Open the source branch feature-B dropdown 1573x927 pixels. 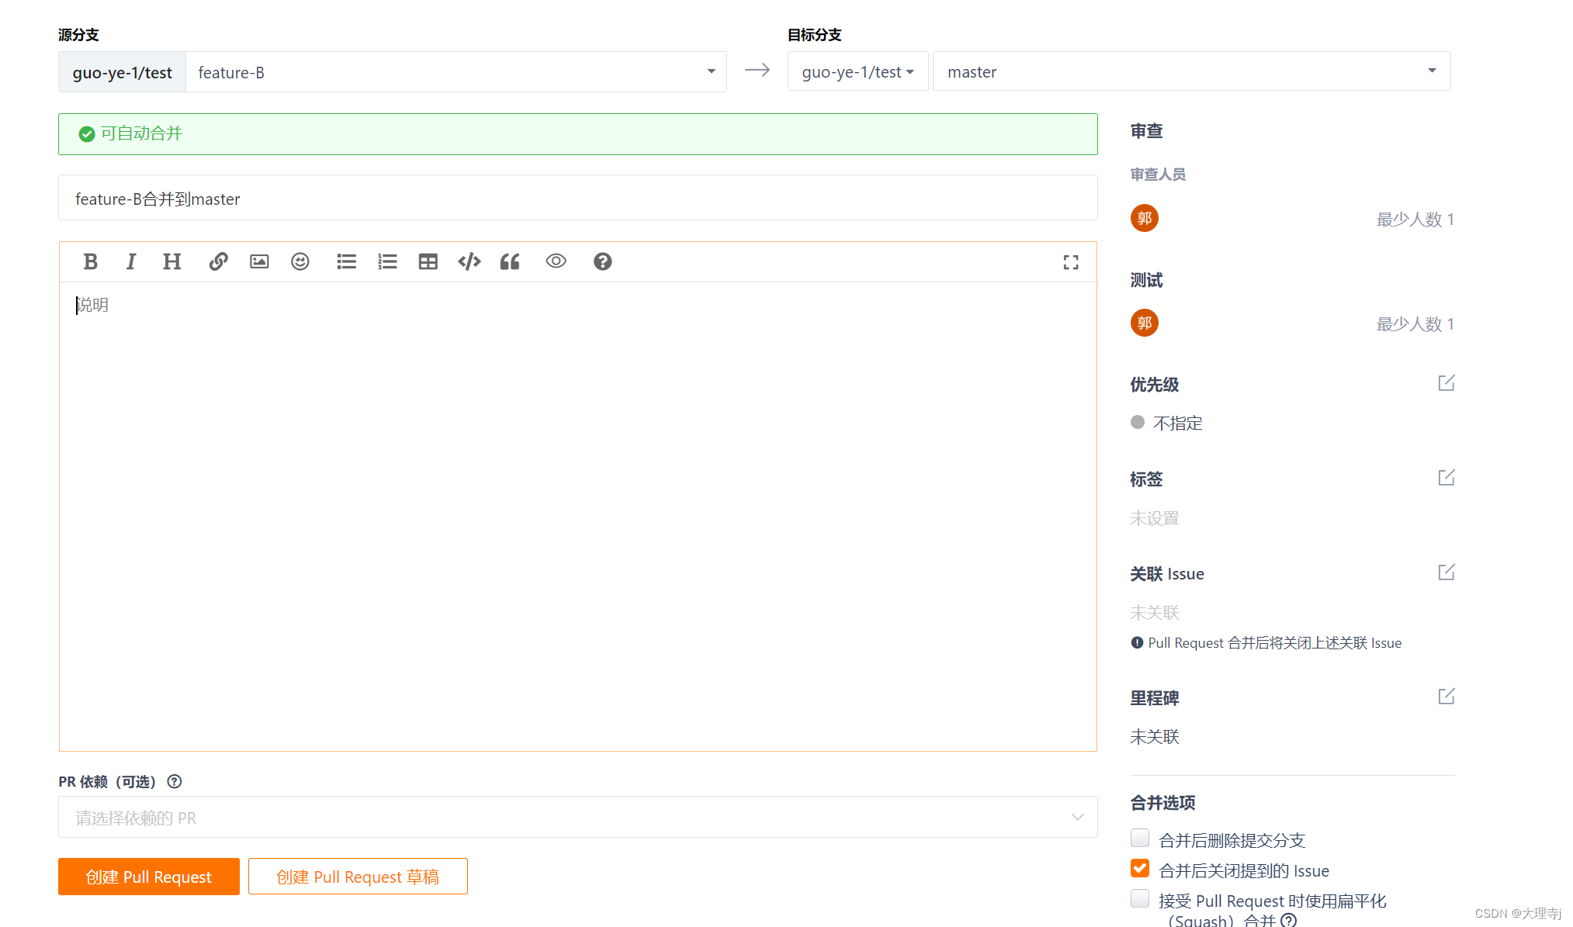[456, 72]
